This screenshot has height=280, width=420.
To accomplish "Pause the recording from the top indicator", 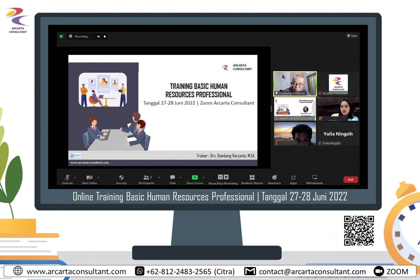I will (x=98, y=36).
